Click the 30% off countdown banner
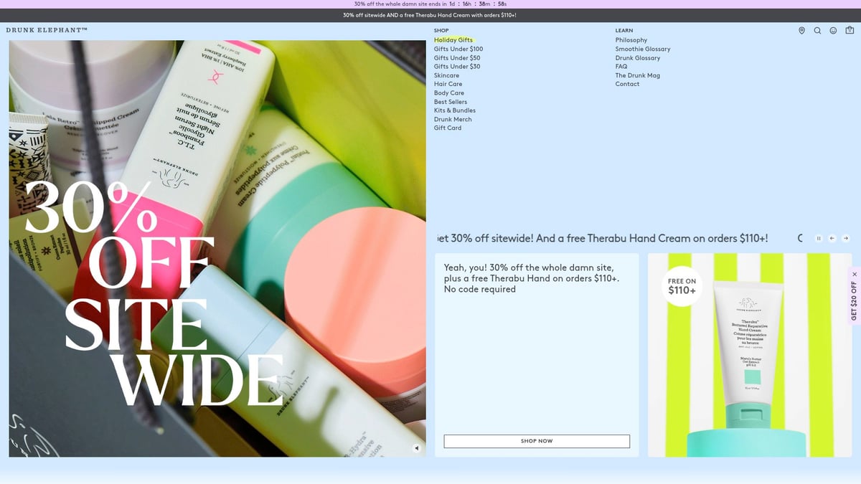 click(430, 4)
